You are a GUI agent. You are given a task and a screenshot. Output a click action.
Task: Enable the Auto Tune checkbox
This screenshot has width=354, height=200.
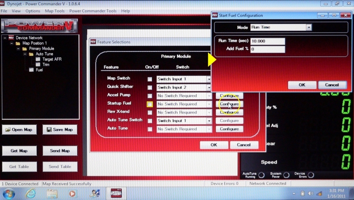point(150,129)
